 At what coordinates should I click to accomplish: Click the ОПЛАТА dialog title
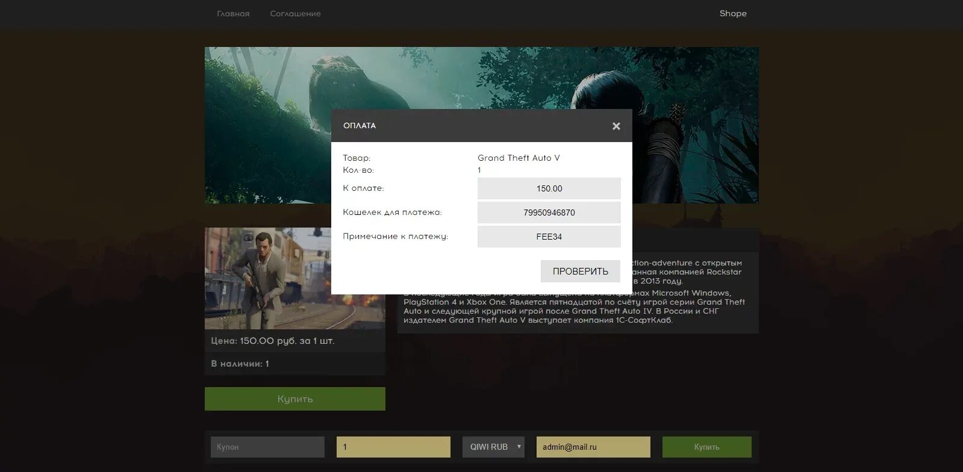(x=360, y=126)
